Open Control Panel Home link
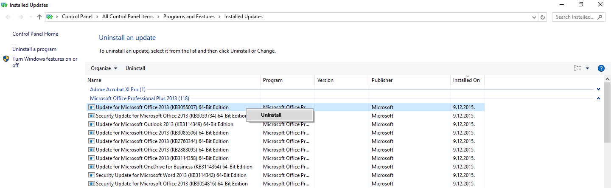 [35, 34]
